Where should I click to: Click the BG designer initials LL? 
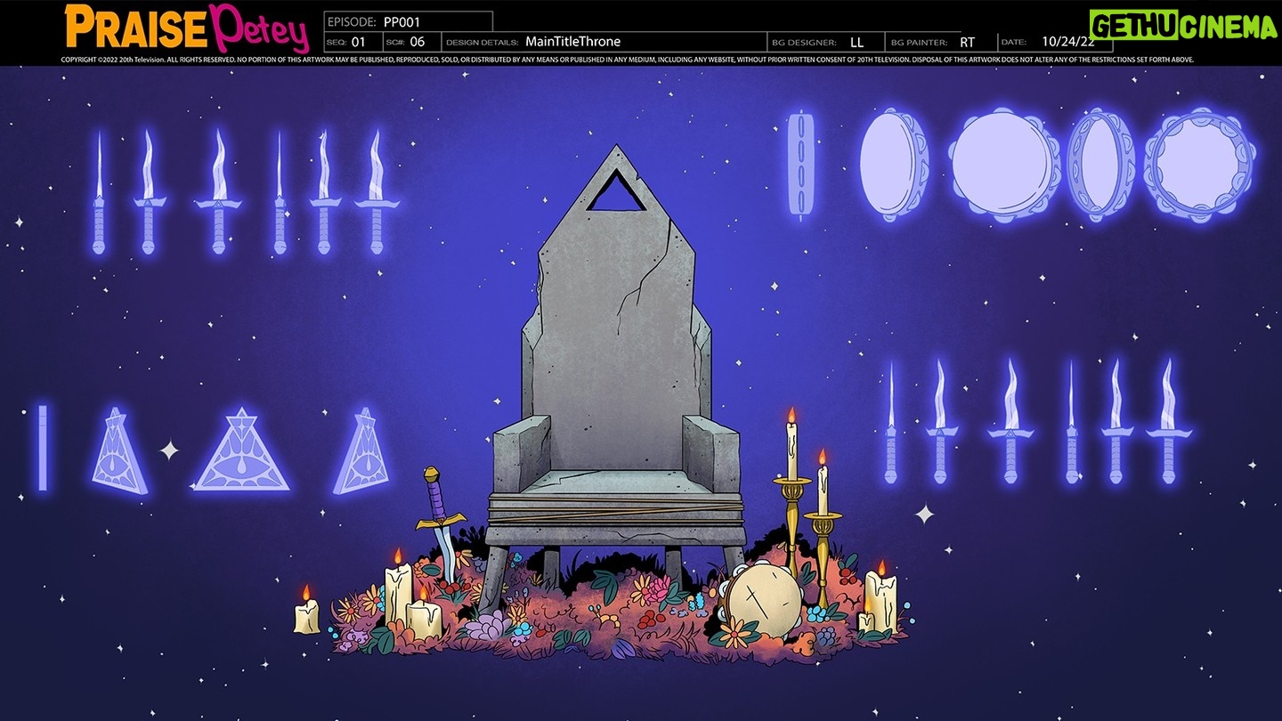pos(856,42)
